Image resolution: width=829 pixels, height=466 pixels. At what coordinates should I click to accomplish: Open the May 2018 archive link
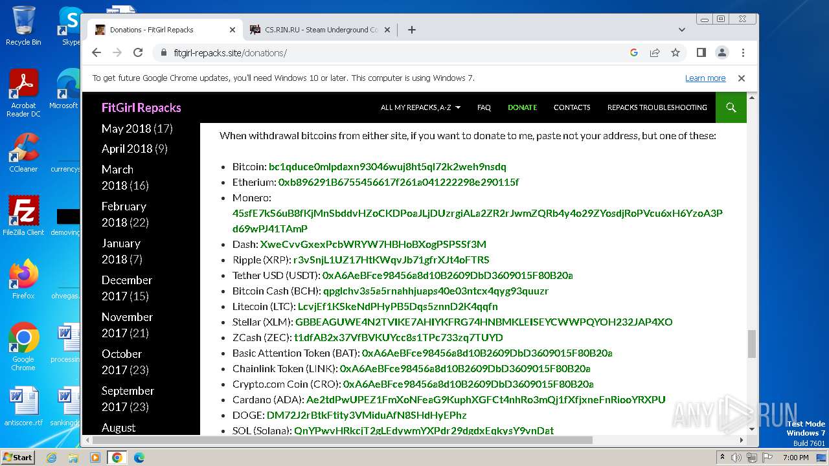pyautogui.click(x=126, y=128)
